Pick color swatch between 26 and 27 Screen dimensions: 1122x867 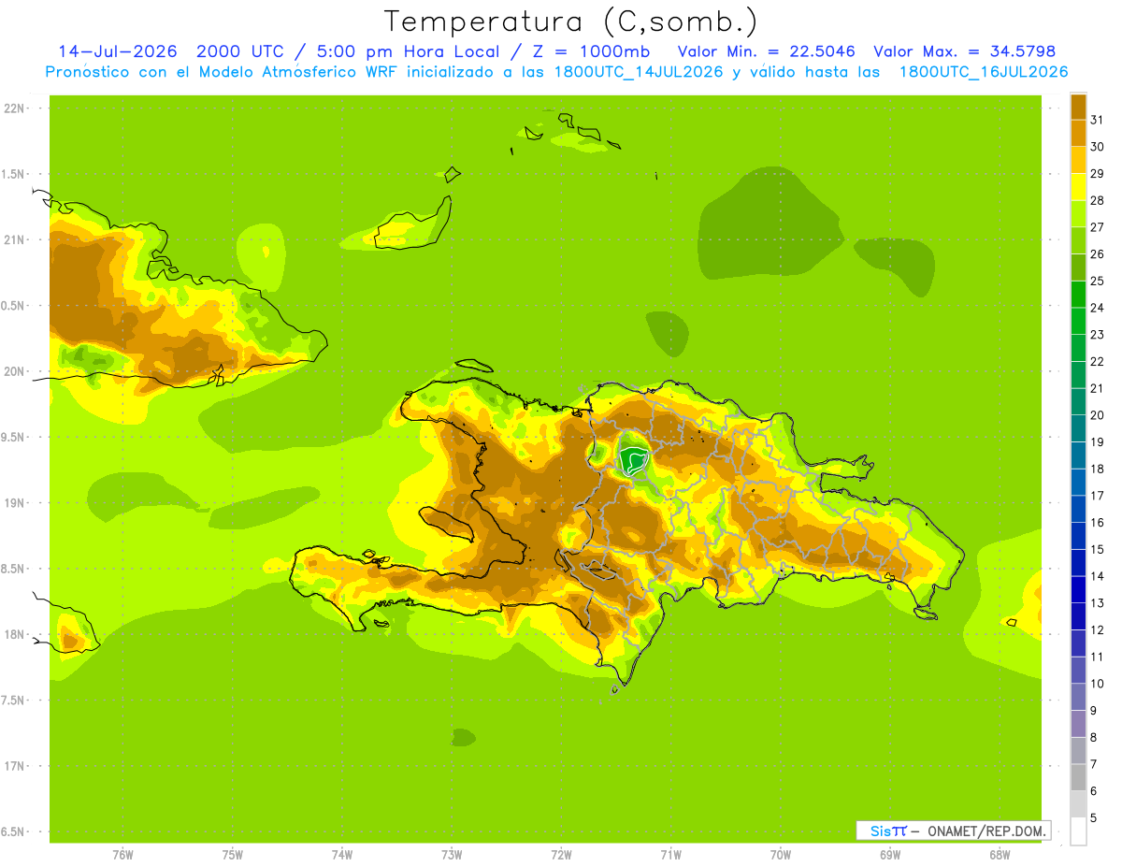[x=1078, y=240]
